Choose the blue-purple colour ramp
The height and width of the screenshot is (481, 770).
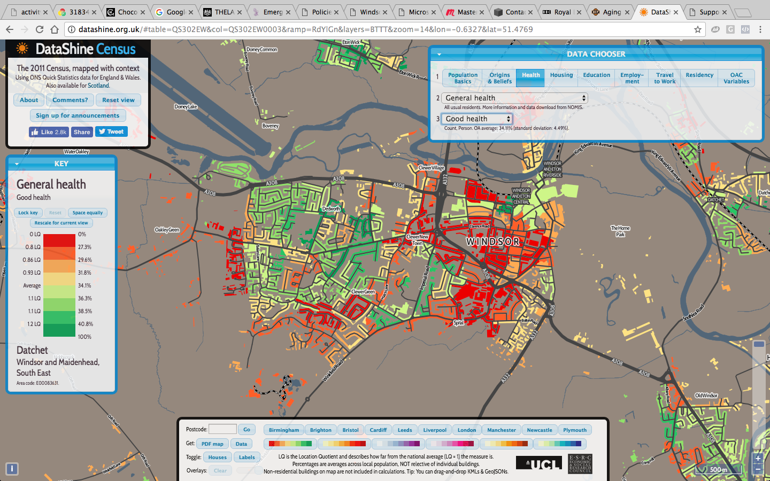[x=398, y=444]
